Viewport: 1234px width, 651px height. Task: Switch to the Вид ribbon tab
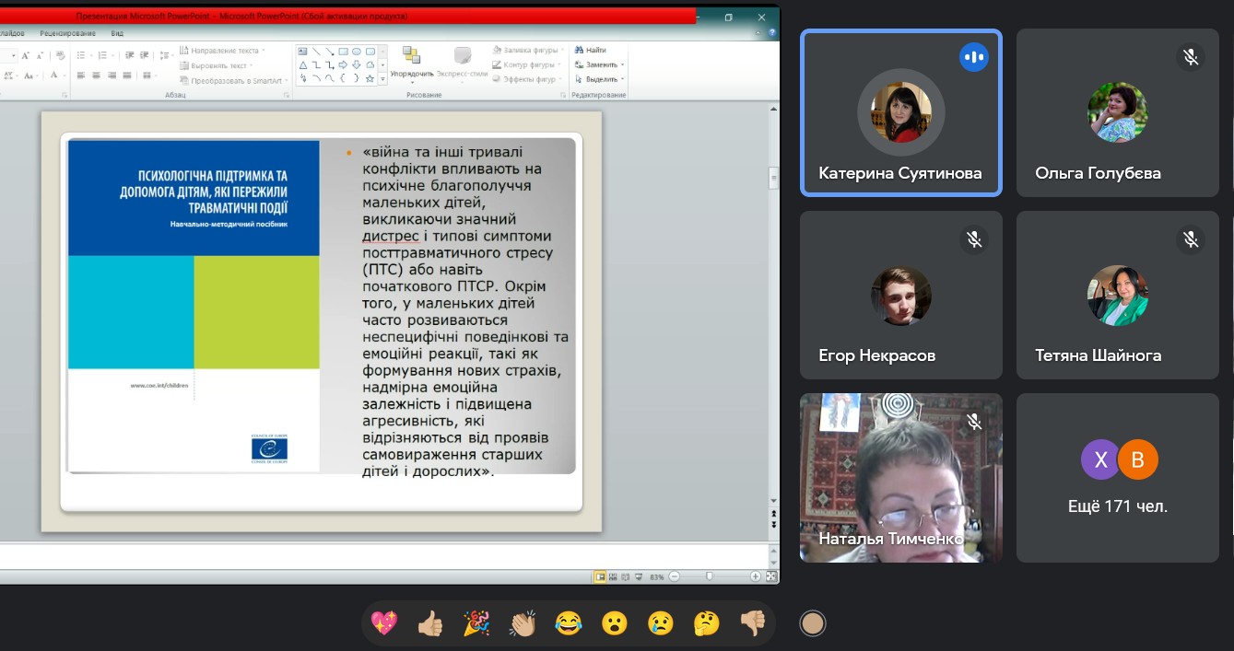tap(117, 32)
